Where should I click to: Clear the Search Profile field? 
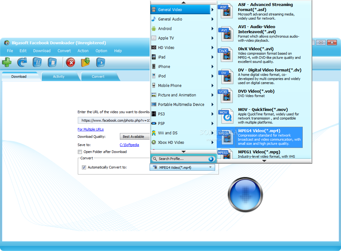211,159
